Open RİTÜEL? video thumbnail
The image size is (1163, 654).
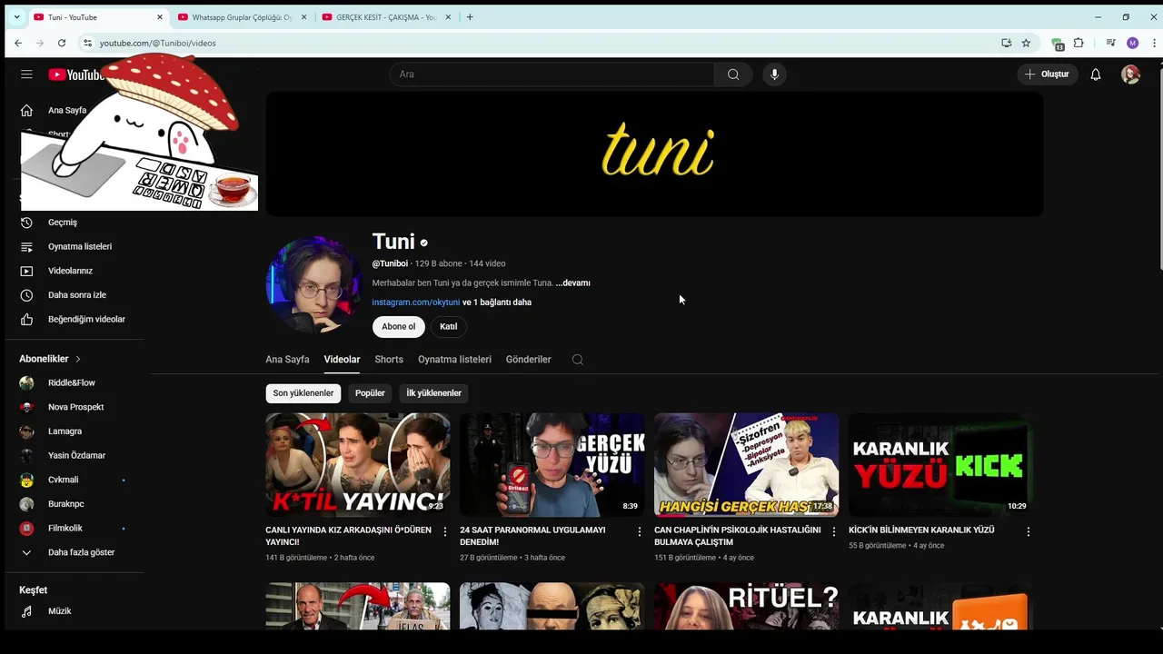[747, 606]
